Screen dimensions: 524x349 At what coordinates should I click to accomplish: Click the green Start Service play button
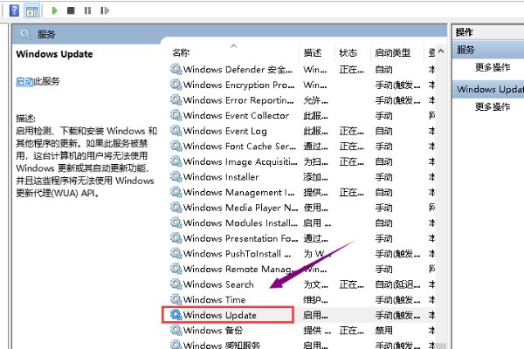(54, 10)
